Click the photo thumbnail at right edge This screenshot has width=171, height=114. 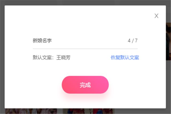(x=168, y=41)
